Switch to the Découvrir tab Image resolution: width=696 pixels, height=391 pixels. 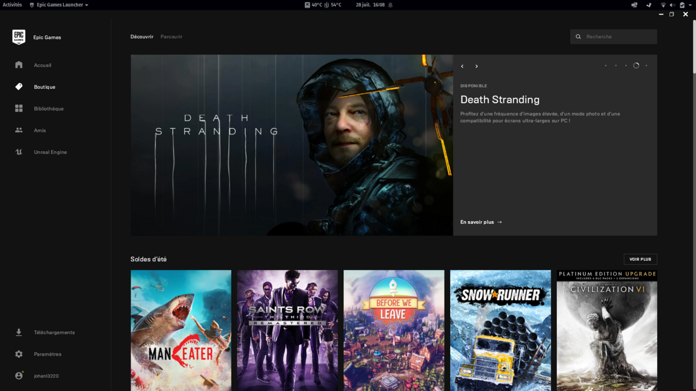[142, 36]
